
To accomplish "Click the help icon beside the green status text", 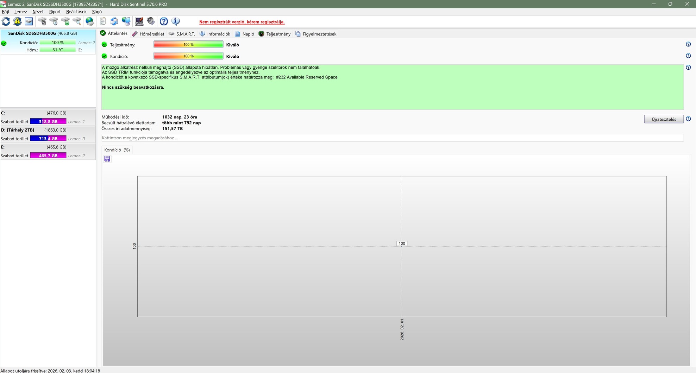I will (x=688, y=68).
